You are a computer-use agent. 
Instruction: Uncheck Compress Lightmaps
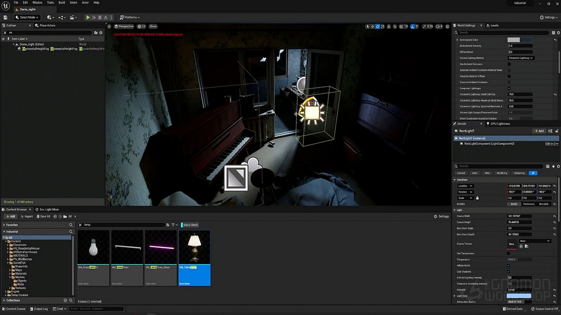click(509, 88)
